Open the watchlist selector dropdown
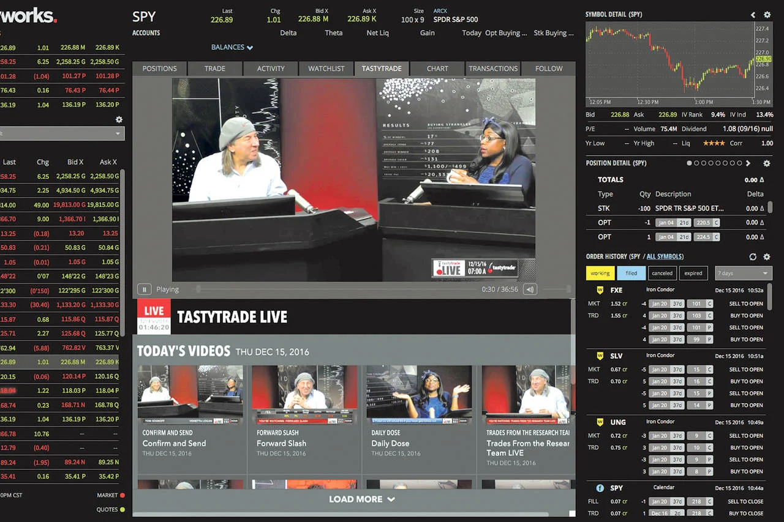The image size is (784, 522). [x=62, y=133]
